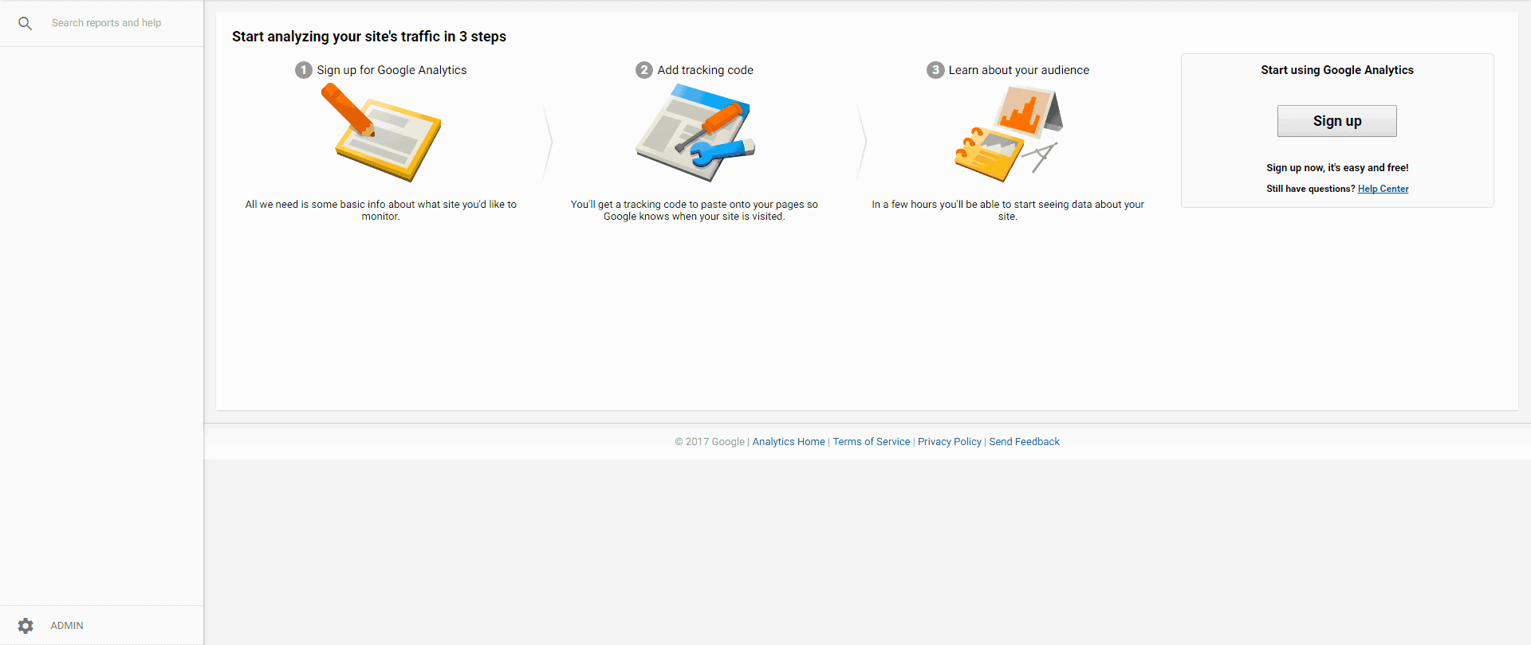Select the 'Add tracking code' heading
Screen dimensions: 1531x645
[x=706, y=70]
